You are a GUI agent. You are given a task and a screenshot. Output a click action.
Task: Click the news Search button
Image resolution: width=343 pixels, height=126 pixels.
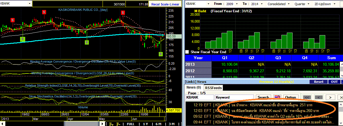click(x=263, y=97)
